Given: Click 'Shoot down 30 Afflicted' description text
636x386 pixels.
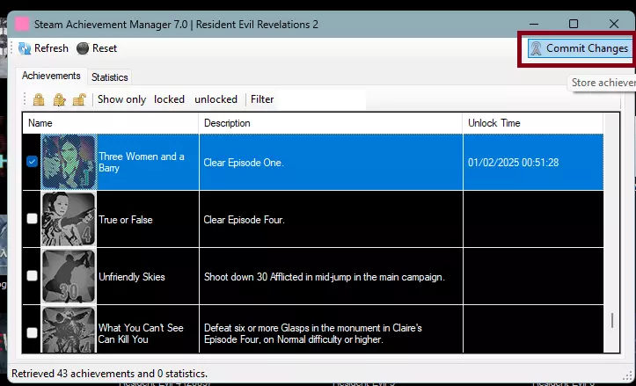Looking at the screenshot, I should [x=325, y=277].
